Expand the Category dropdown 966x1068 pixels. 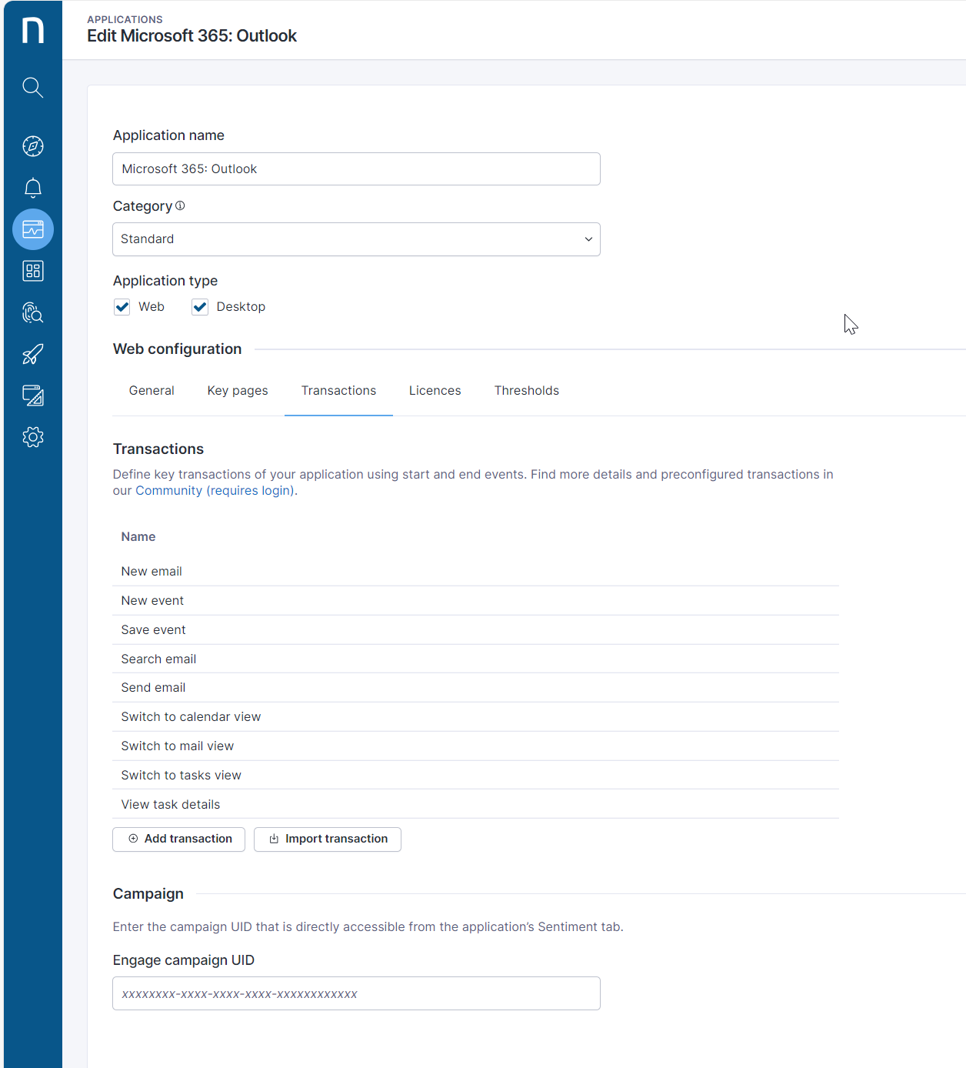[x=356, y=239]
